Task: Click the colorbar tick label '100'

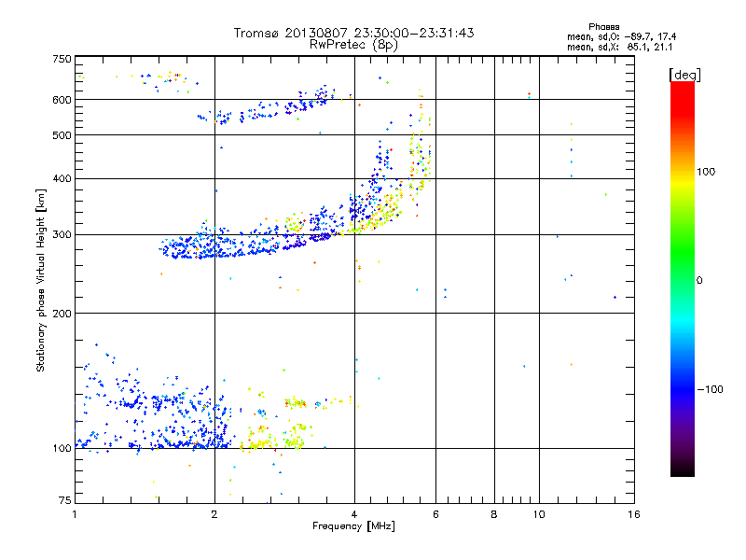Action: (x=706, y=172)
